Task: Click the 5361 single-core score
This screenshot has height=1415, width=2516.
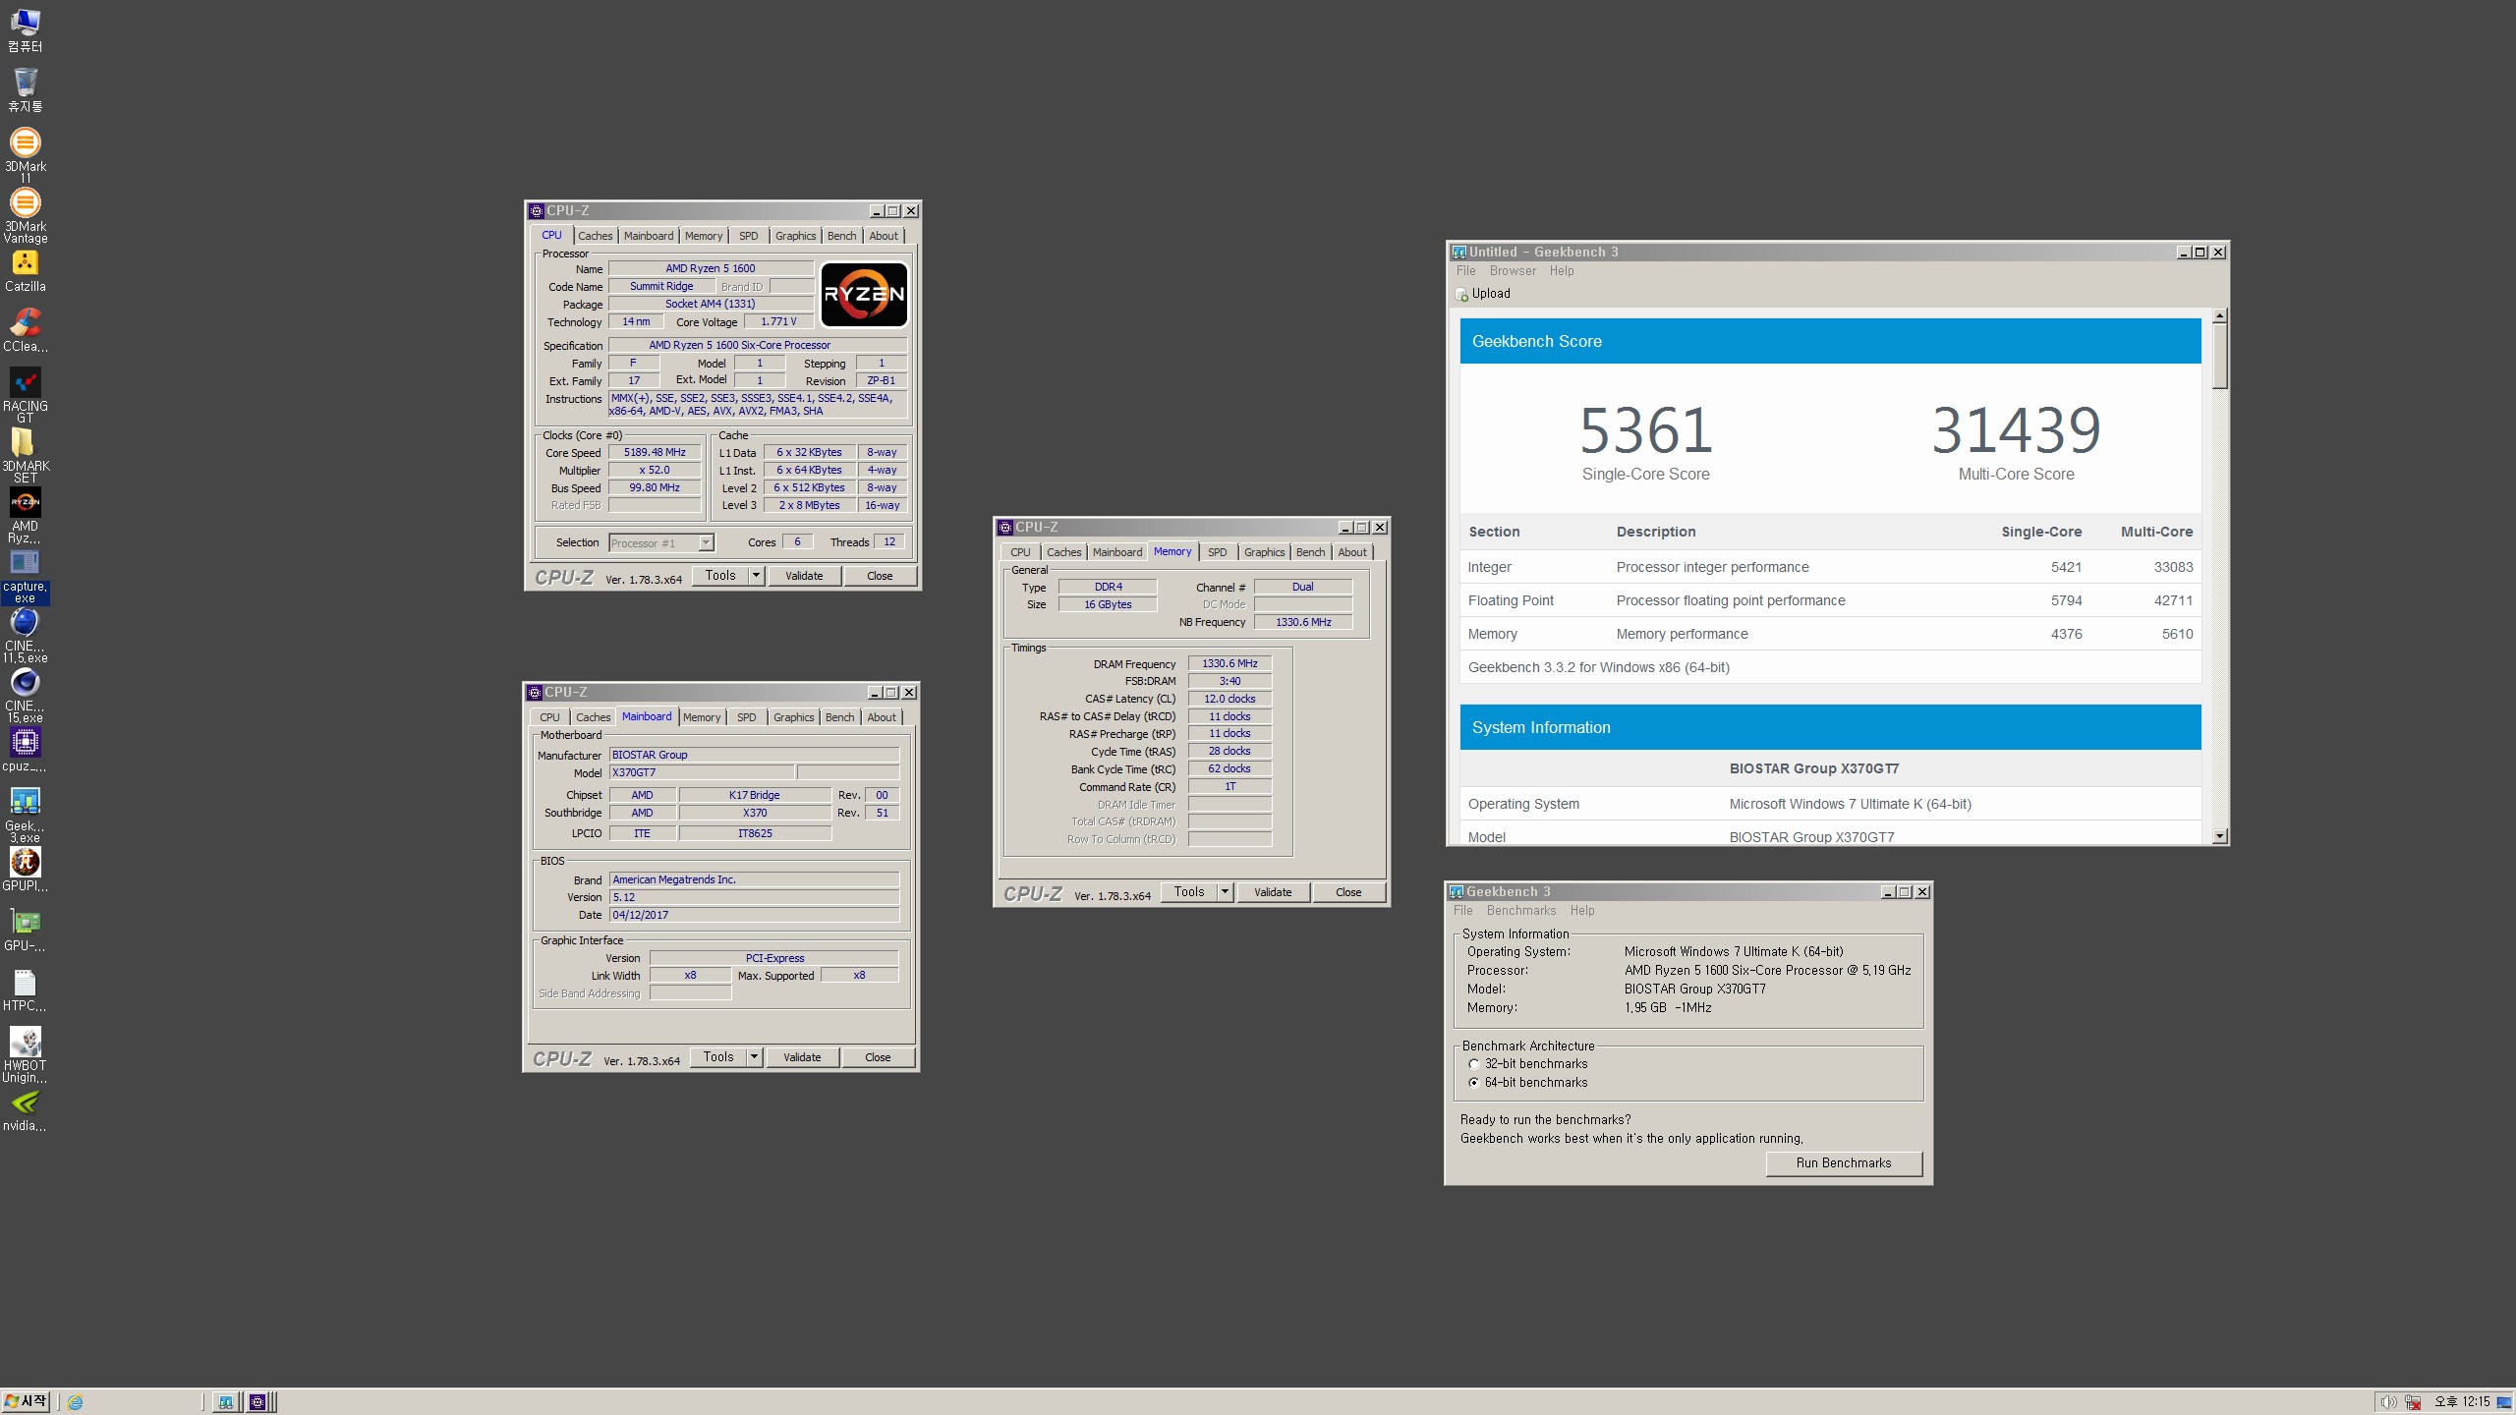Action: tap(1646, 430)
